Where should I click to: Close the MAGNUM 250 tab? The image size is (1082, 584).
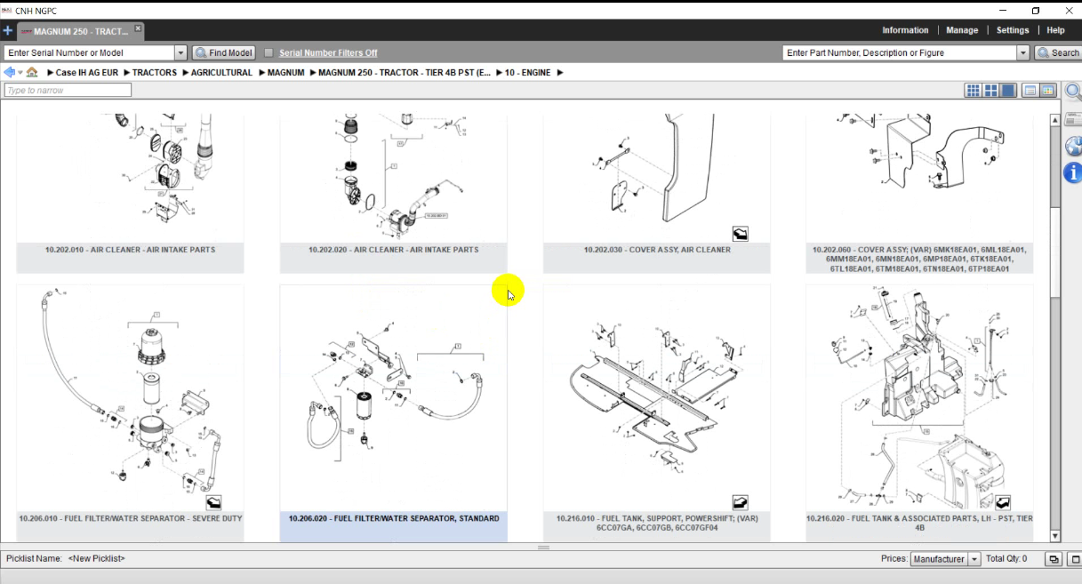pyautogui.click(x=139, y=30)
